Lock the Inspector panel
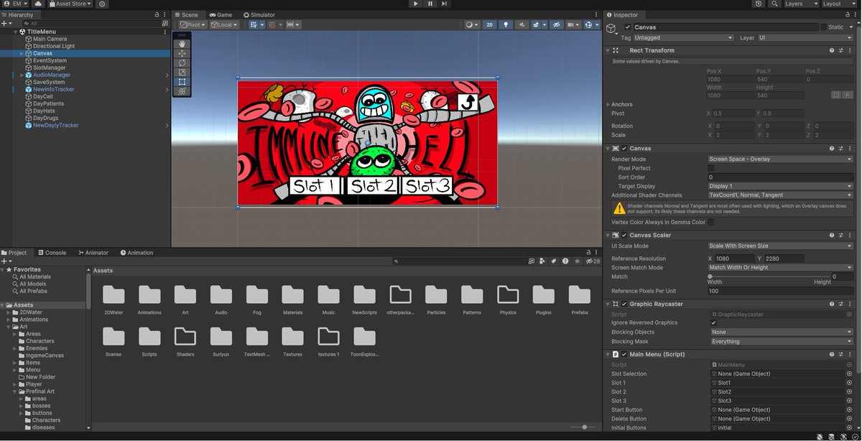Screen dimensions: 862x441 point(846,14)
